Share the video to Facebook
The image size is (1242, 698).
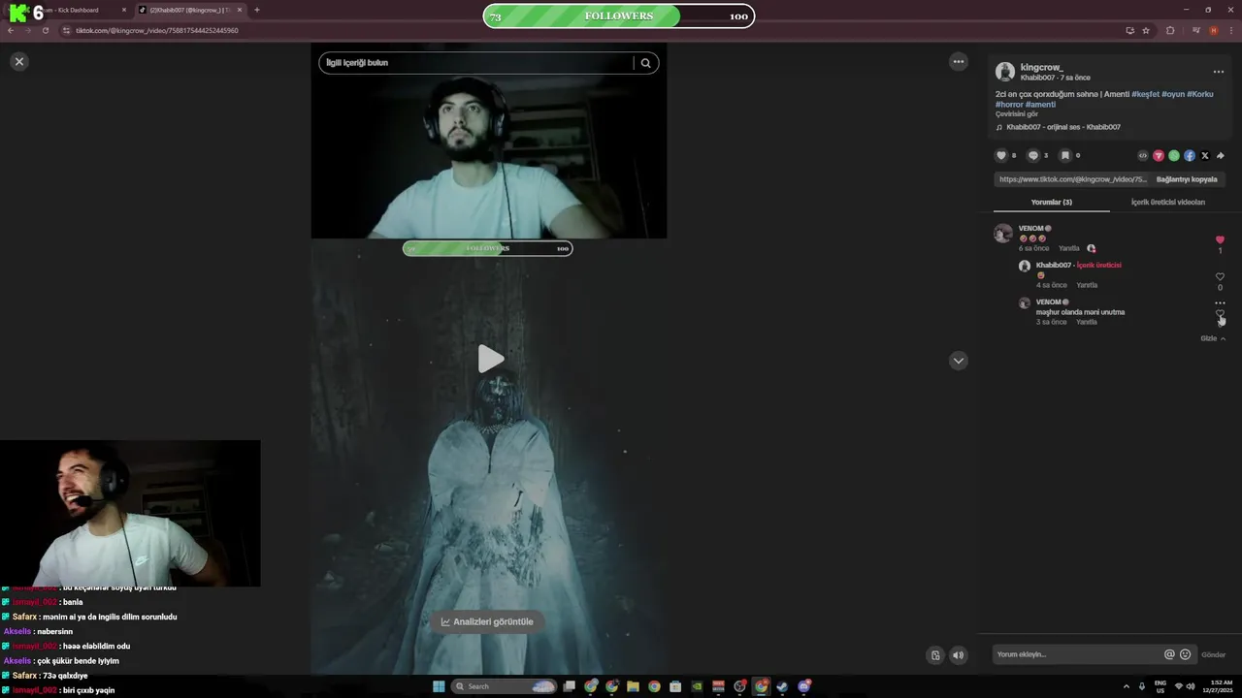tap(1190, 155)
